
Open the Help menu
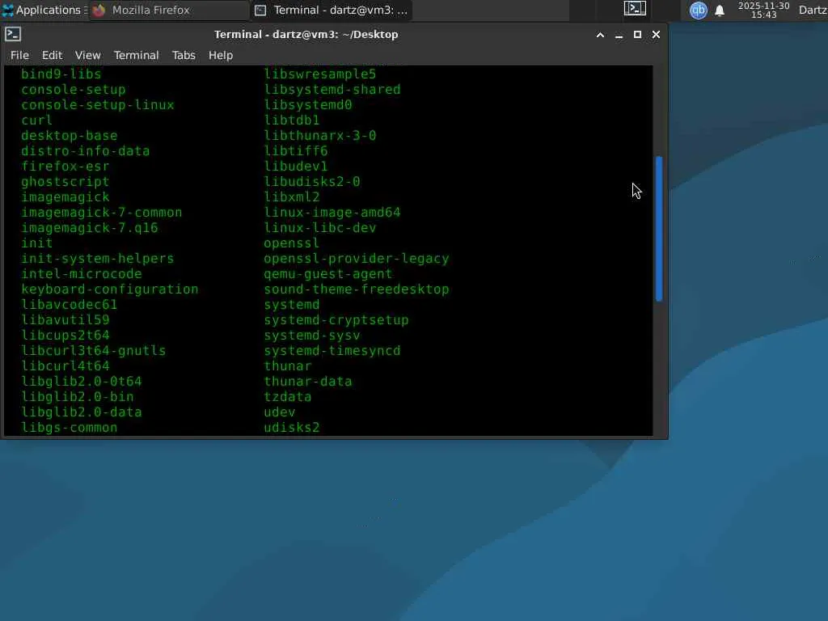(x=221, y=55)
